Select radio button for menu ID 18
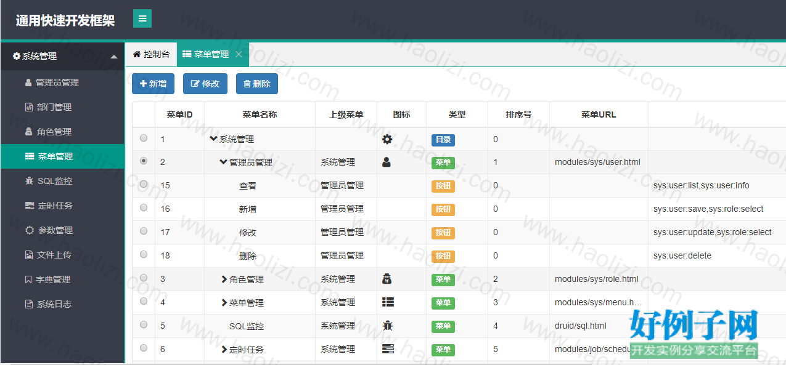Screen dimensions: 786x365 pyautogui.click(x=144, y=254)
